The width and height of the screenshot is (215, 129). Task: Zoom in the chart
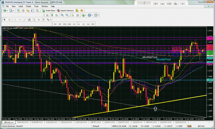62,15
